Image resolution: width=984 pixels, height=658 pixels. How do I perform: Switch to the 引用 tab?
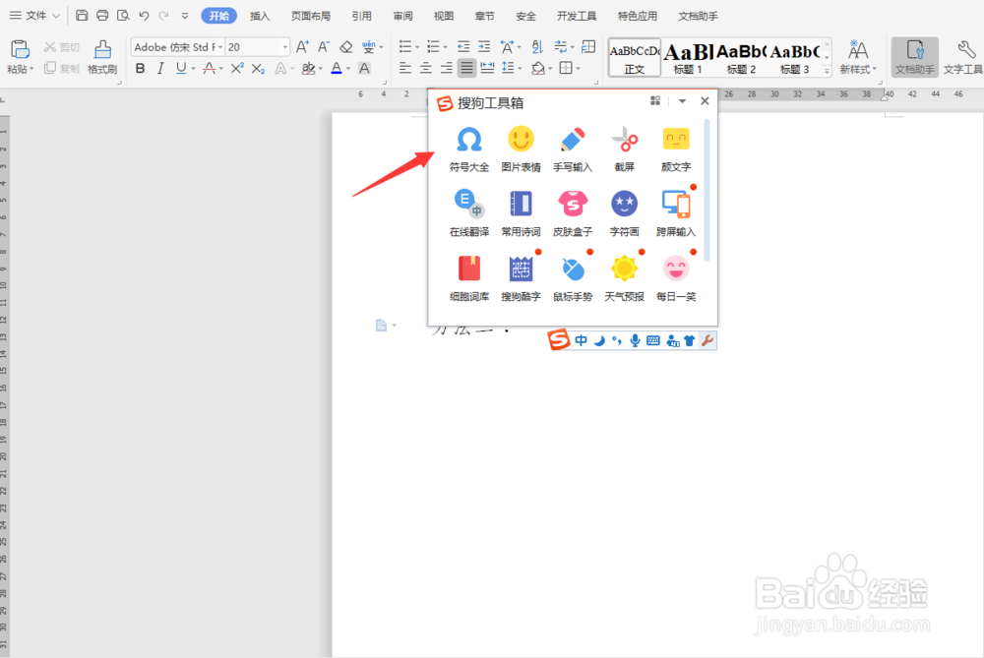[x=361, y=16]
